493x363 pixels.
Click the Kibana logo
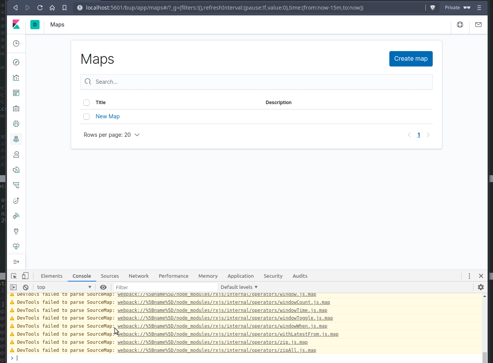[16, 25]
